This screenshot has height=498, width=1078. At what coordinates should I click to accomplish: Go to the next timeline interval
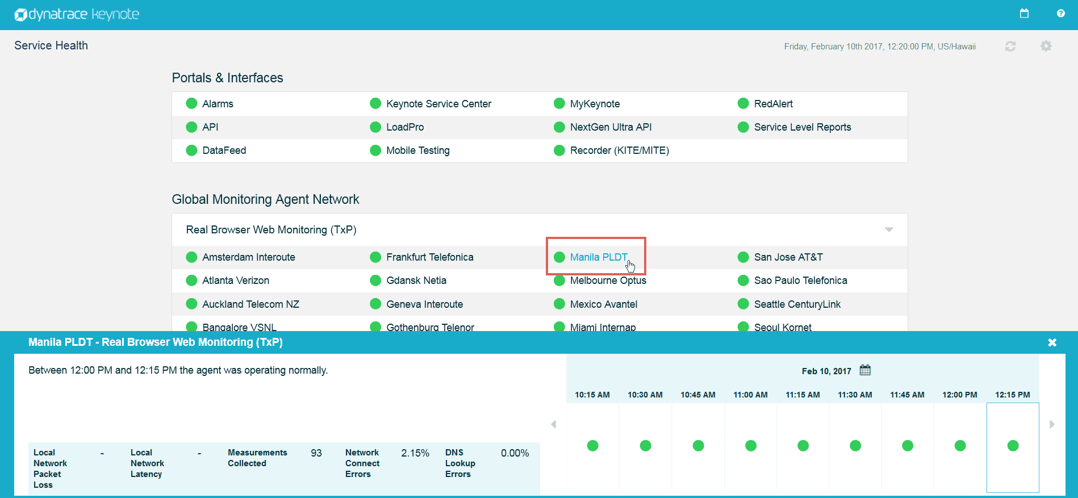[x=1052, y=424]
